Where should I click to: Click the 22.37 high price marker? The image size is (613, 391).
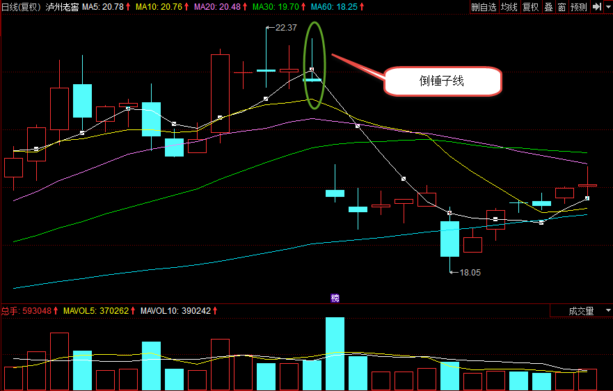(285, 28)
